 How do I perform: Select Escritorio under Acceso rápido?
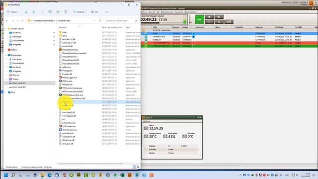(16, 33)
